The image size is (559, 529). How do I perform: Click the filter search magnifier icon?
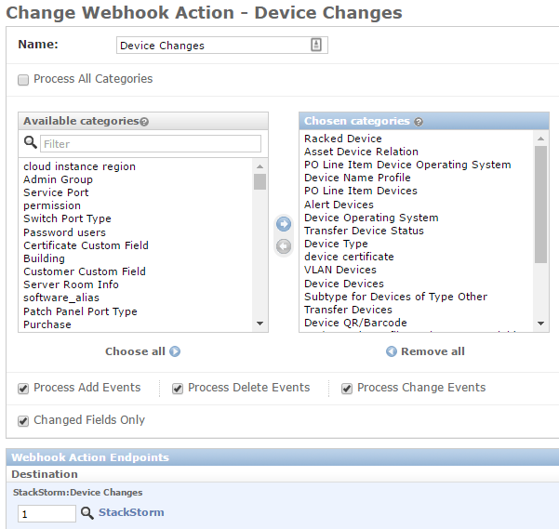(31, 142)
